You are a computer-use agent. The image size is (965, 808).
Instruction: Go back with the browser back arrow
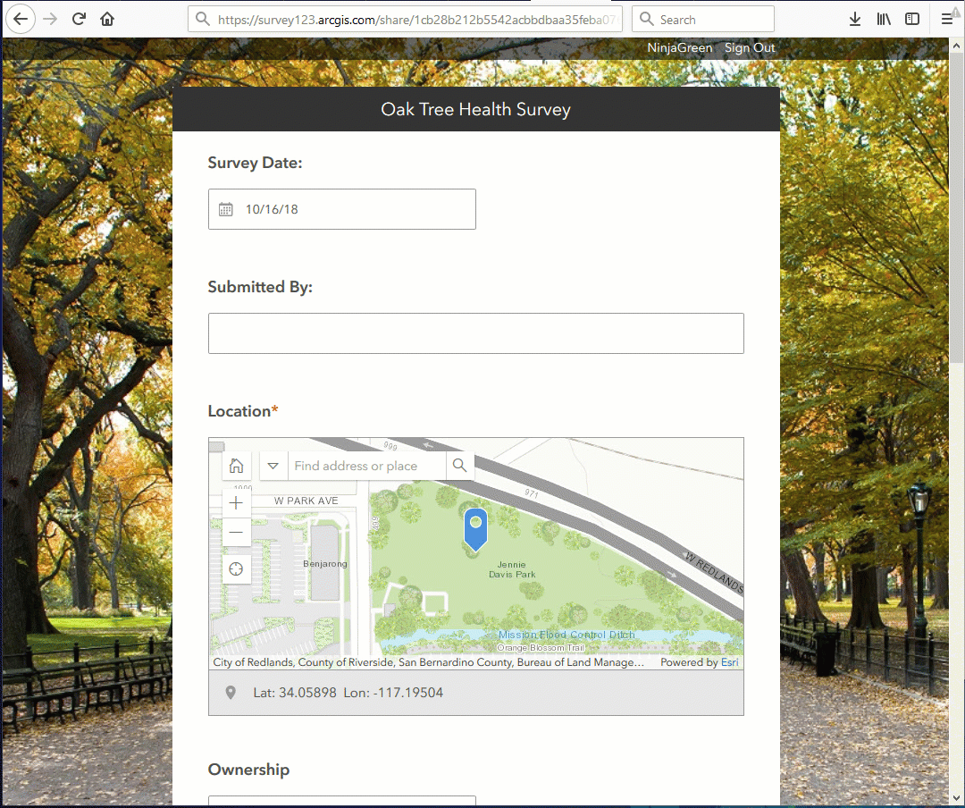click(x=21, y=19)
